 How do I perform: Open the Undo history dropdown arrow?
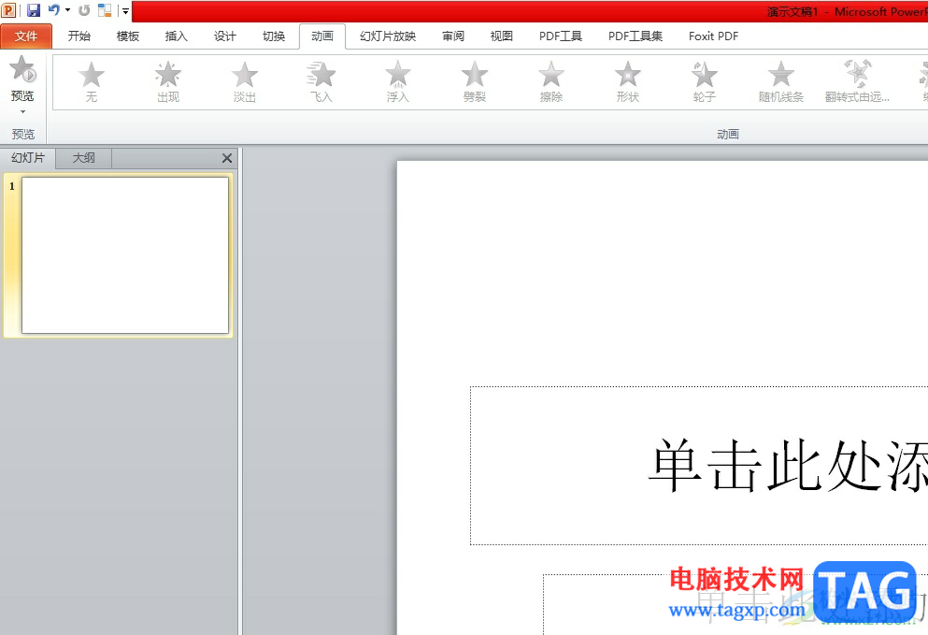click(x=67, y=10)
